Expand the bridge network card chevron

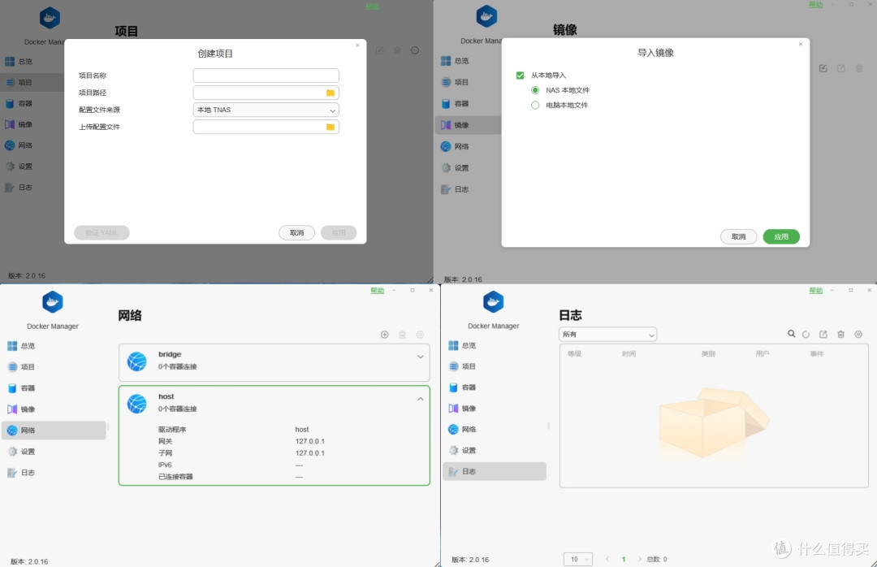(x=421, y=357)
